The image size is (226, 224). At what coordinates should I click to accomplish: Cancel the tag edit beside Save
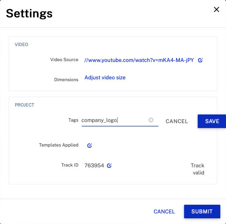(x=177, y=121)
